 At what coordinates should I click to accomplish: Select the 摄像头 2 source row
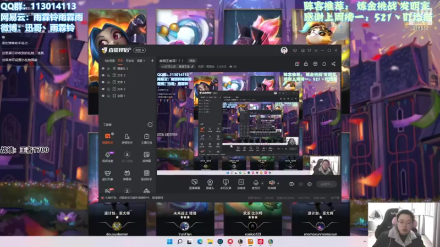point(128,68)
